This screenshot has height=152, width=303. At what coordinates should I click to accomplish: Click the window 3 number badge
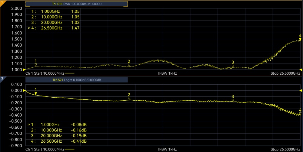coord(2,79)
